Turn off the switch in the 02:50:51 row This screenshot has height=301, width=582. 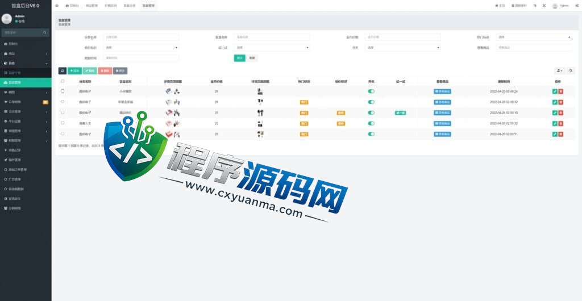coord(371,134)
